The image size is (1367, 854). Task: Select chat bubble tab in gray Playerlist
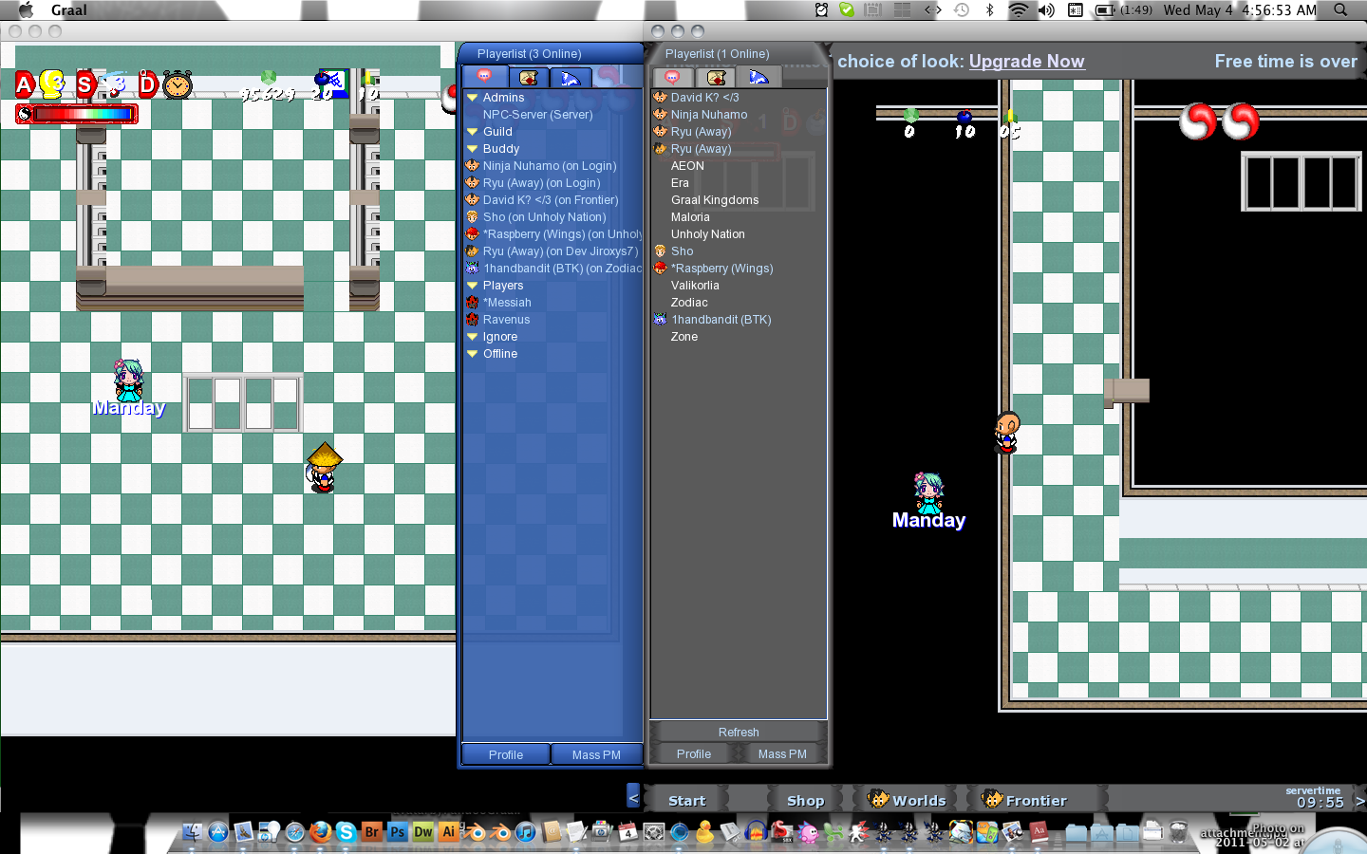pyautogui.click(x=672, y=78)
